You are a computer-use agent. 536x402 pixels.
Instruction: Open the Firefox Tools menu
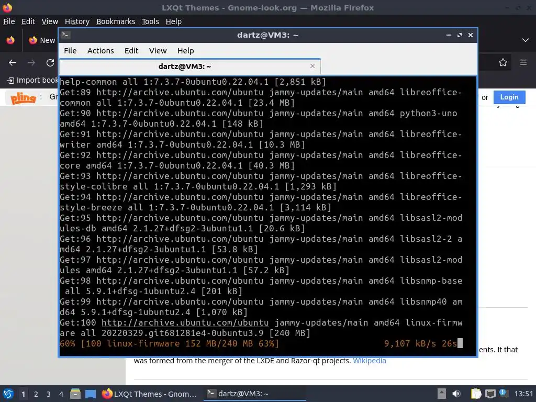point(150,21)
